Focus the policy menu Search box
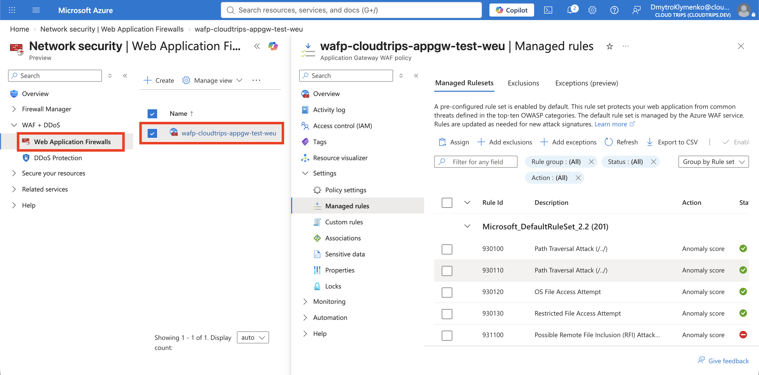 point(346,76)
